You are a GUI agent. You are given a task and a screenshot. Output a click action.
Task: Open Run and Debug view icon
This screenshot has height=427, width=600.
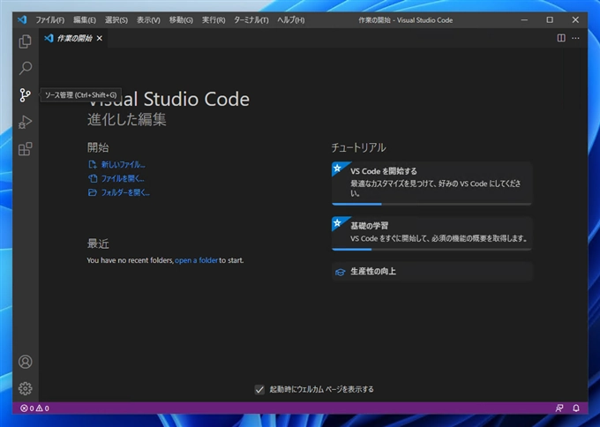tap(26, 122)
